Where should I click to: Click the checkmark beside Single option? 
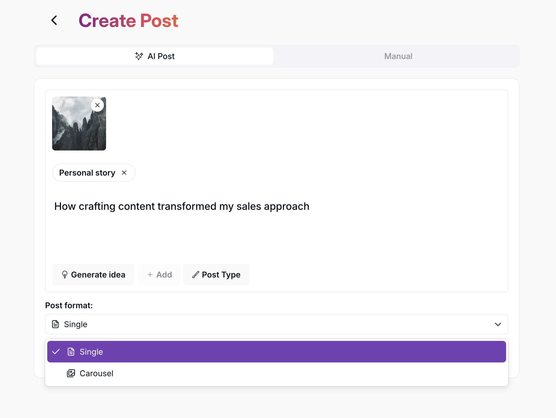56,352
